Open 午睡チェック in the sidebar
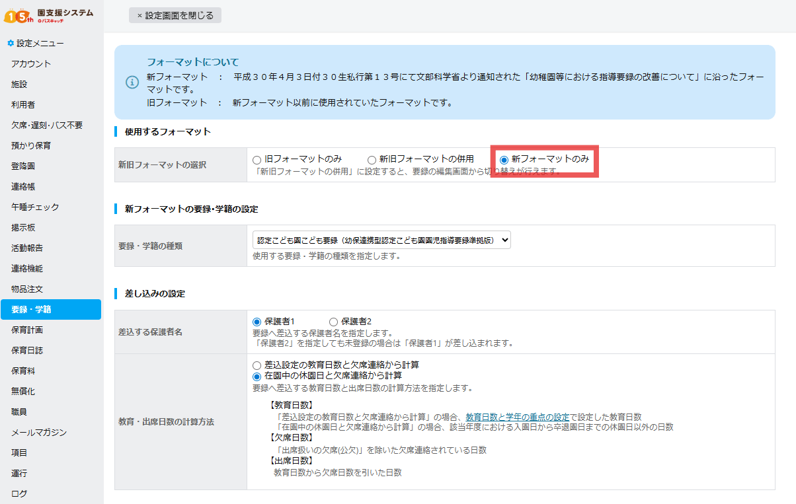The width and height of the screenshot is (796, 504). [35, 207]
